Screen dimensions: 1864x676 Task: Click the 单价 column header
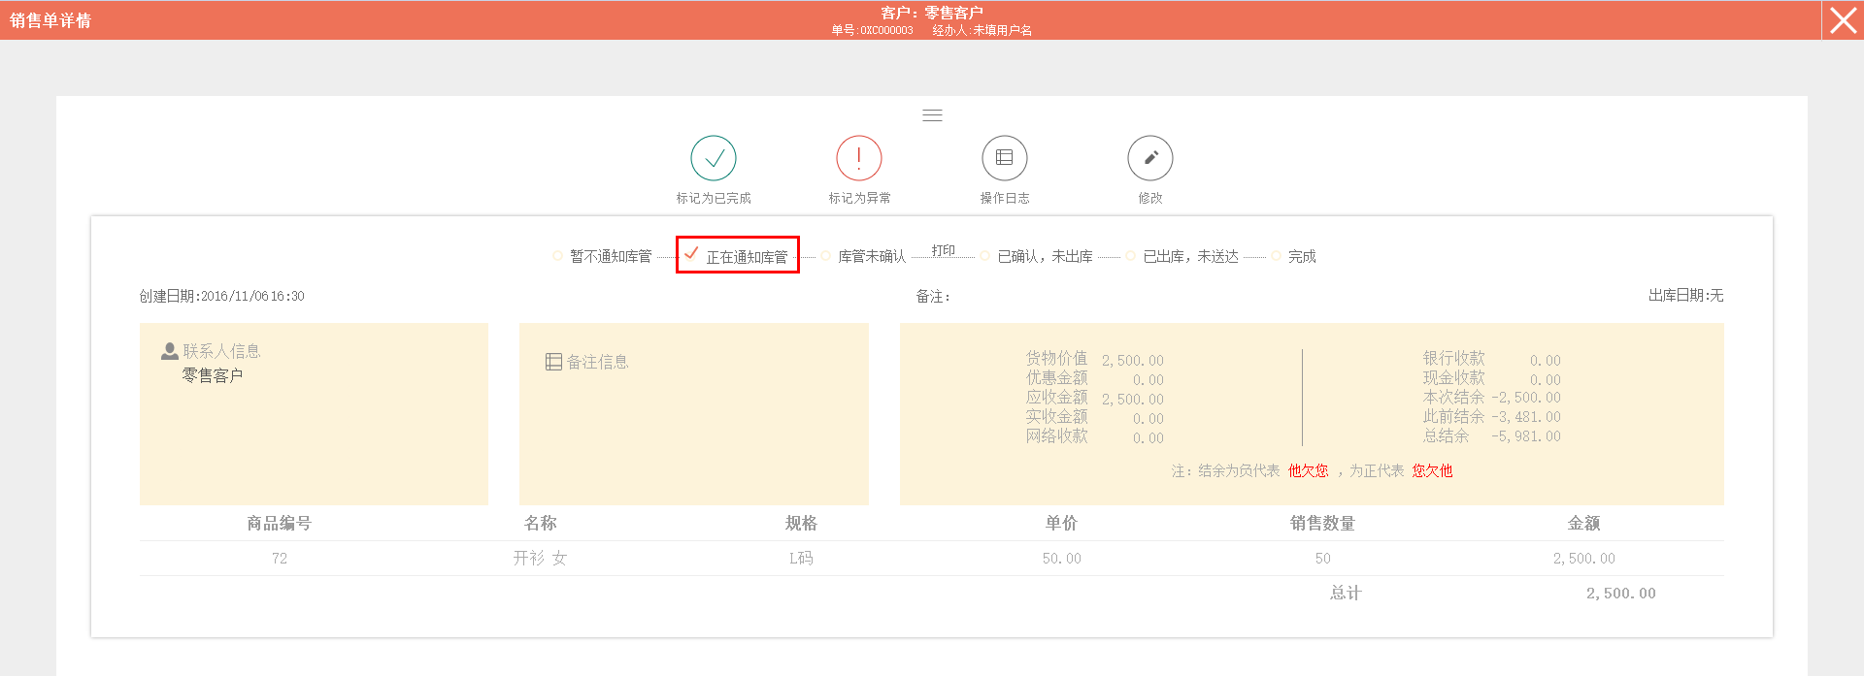[x=1061, y=523]
